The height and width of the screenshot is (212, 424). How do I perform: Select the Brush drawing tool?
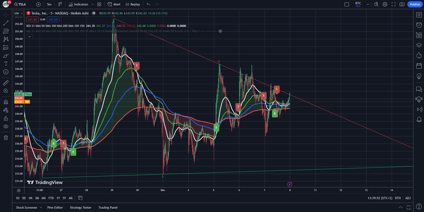pos(6,56)
